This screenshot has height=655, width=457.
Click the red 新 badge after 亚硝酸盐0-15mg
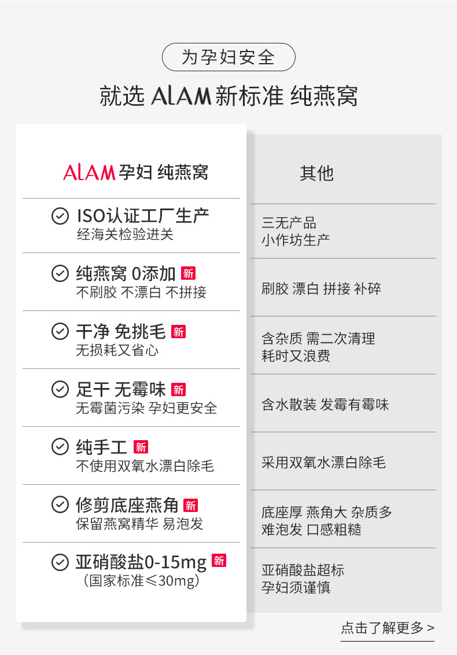[x=219, y=561]
